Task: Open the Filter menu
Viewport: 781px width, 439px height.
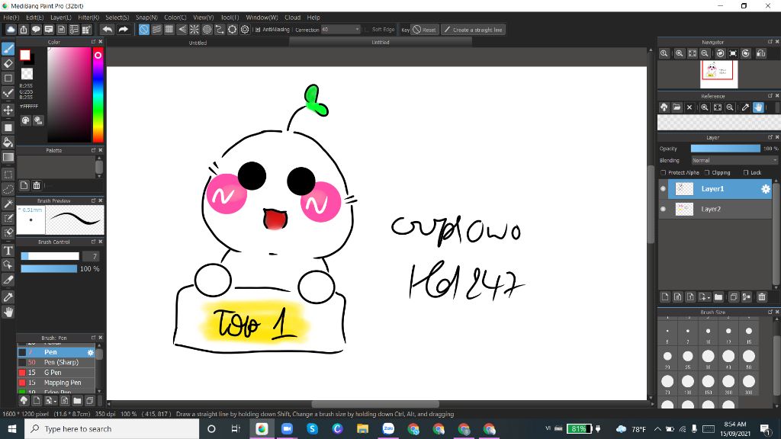Action: [88, 18]
